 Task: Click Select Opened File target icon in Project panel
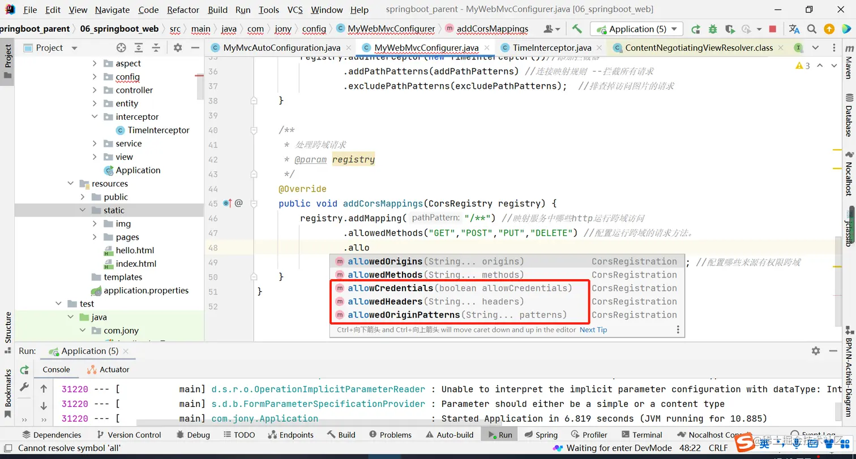pyautogui.click(x=121, y=48)
